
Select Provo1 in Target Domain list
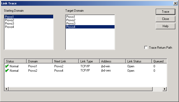pos(90,17)
